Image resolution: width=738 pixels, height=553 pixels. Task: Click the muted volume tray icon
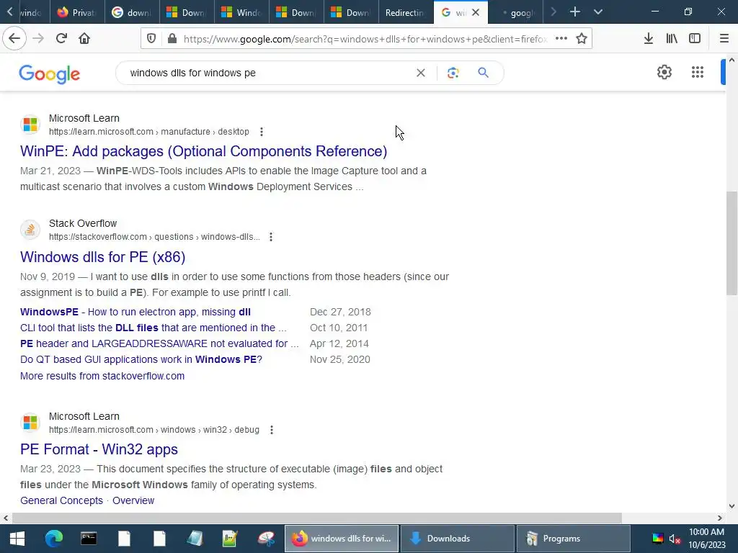pyautogui.click(x=675, y=539)
